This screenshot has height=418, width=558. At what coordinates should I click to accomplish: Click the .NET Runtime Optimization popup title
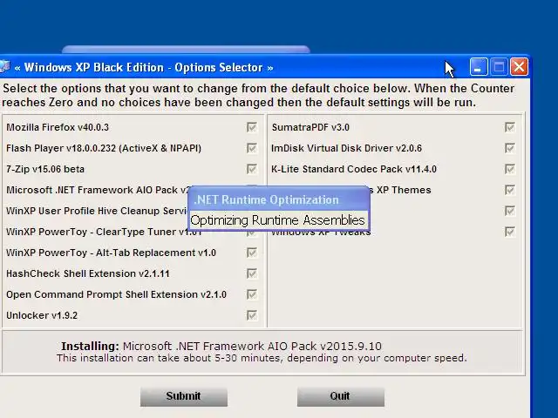pyautogui.click(x=266, y=199)
